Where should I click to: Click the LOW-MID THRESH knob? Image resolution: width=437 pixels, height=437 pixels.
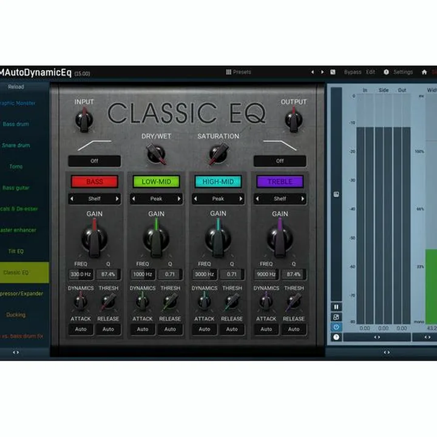[170, 303]
